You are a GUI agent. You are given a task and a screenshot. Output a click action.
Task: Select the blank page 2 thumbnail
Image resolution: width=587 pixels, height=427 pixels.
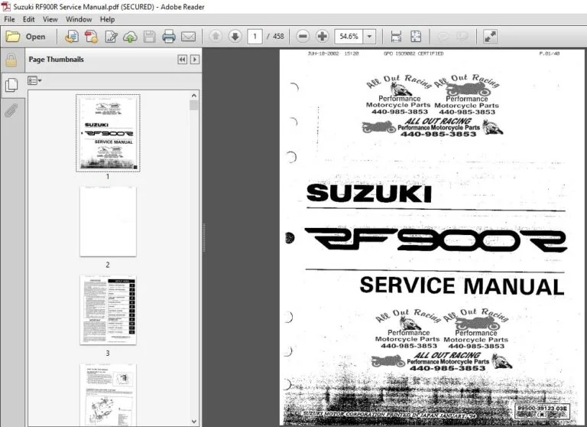coord(108,222)
